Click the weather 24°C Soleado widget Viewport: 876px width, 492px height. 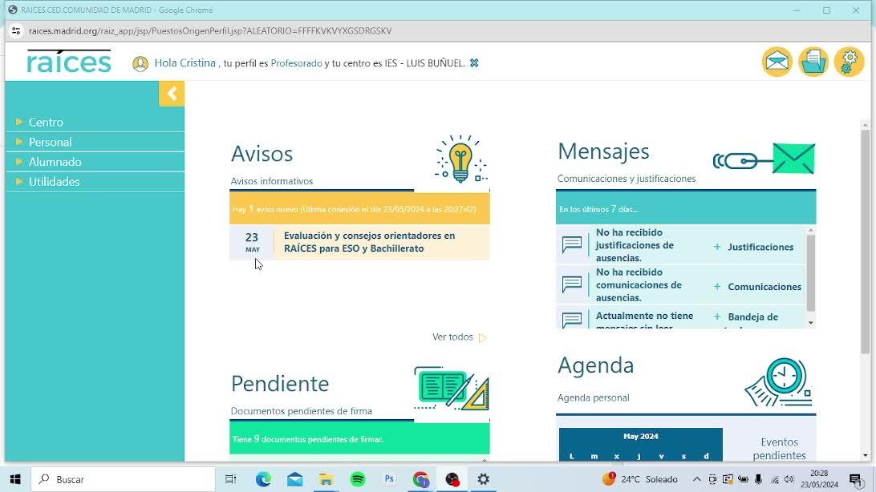(640, 479)
